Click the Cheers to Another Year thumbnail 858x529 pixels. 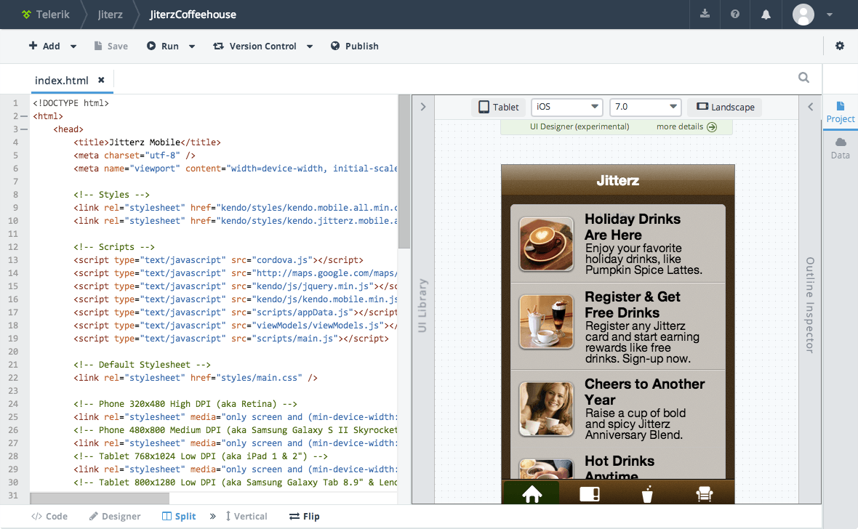pyautogui.click(x=546, y=408)
